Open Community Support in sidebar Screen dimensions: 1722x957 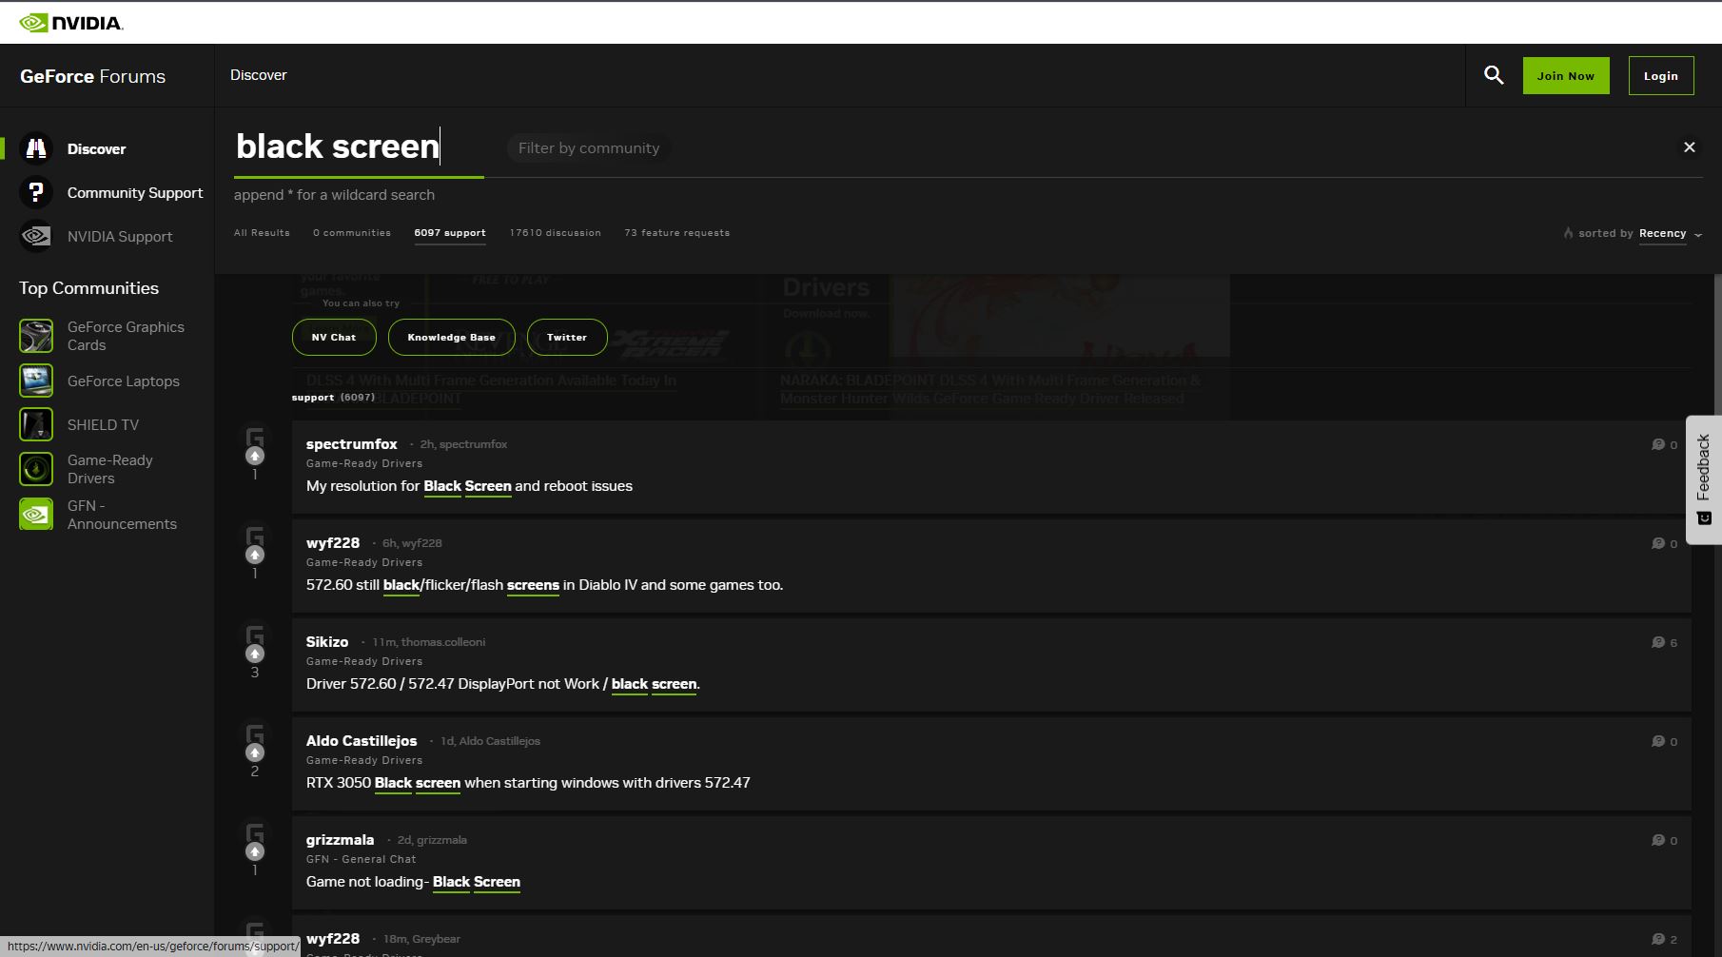point(135,193)
